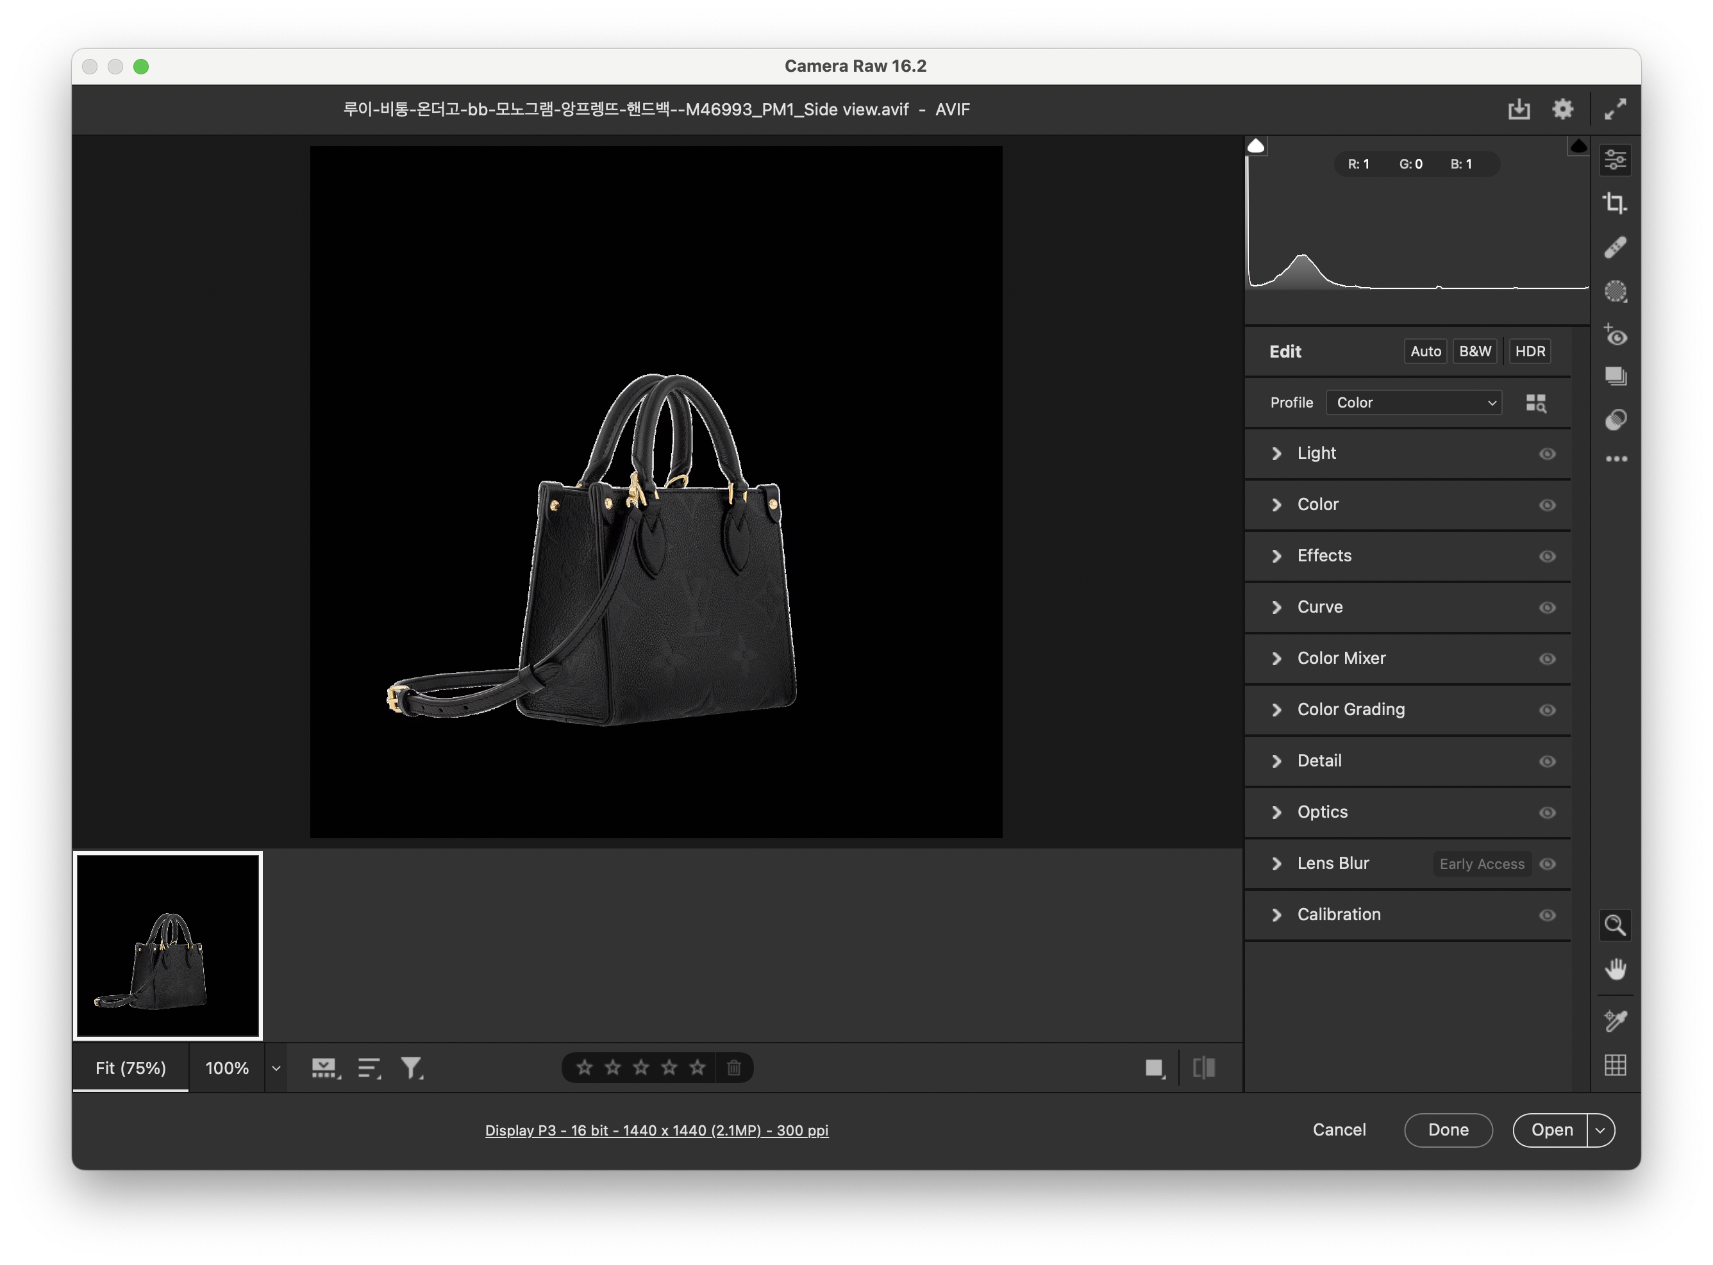Toggle Calibration panel eye icon
This screenshot has width=1713, height=1265.
1547,915
